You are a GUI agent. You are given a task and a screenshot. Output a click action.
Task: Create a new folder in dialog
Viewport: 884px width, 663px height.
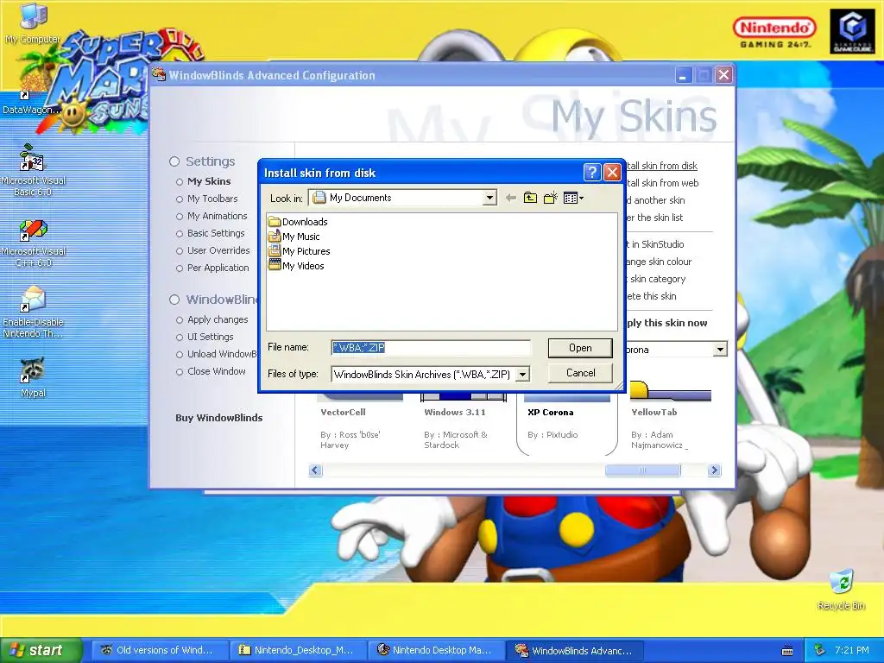pyautogui.click(x=550, y=198)
